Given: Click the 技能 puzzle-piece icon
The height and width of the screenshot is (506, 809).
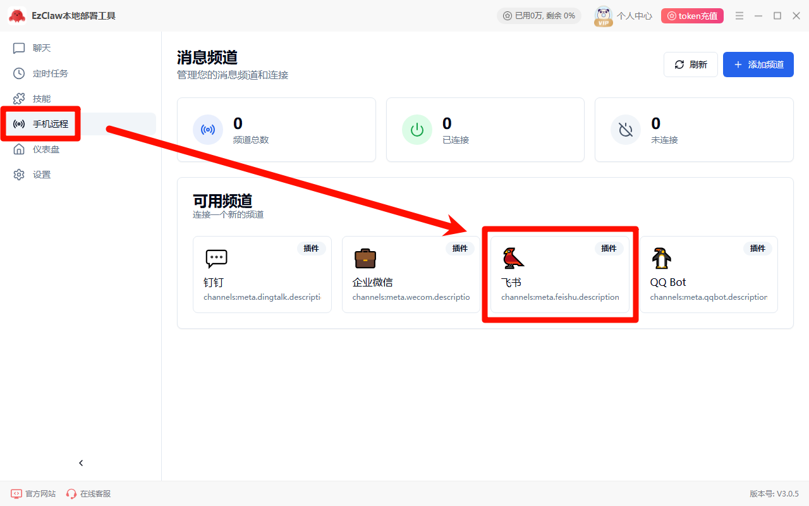Looking at the screenshot, I should click(19, 99).
